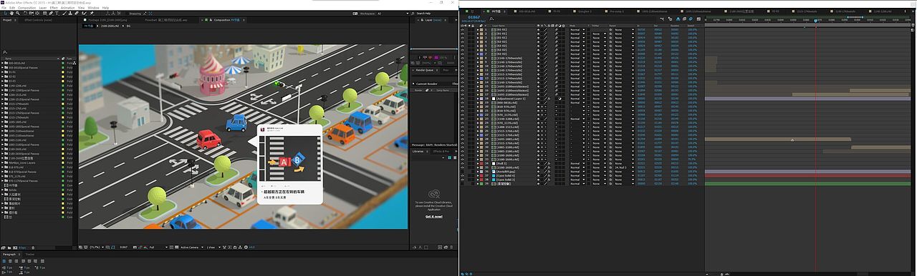Select the Unified Camera tool
The image size is (917, 276).
(32, 13)
